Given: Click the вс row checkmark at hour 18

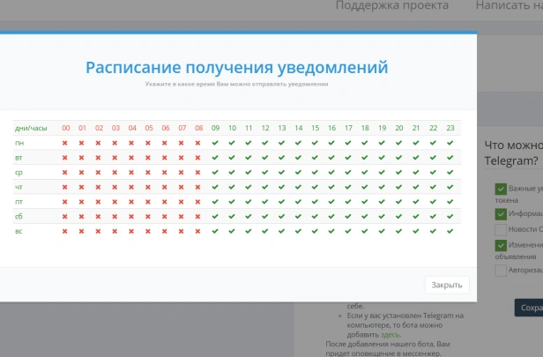Looking at the screenshot, I should tap(365, 231).
